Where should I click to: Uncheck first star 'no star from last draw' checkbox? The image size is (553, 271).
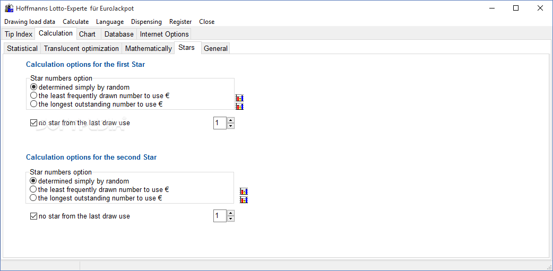[x=34, y=123]
